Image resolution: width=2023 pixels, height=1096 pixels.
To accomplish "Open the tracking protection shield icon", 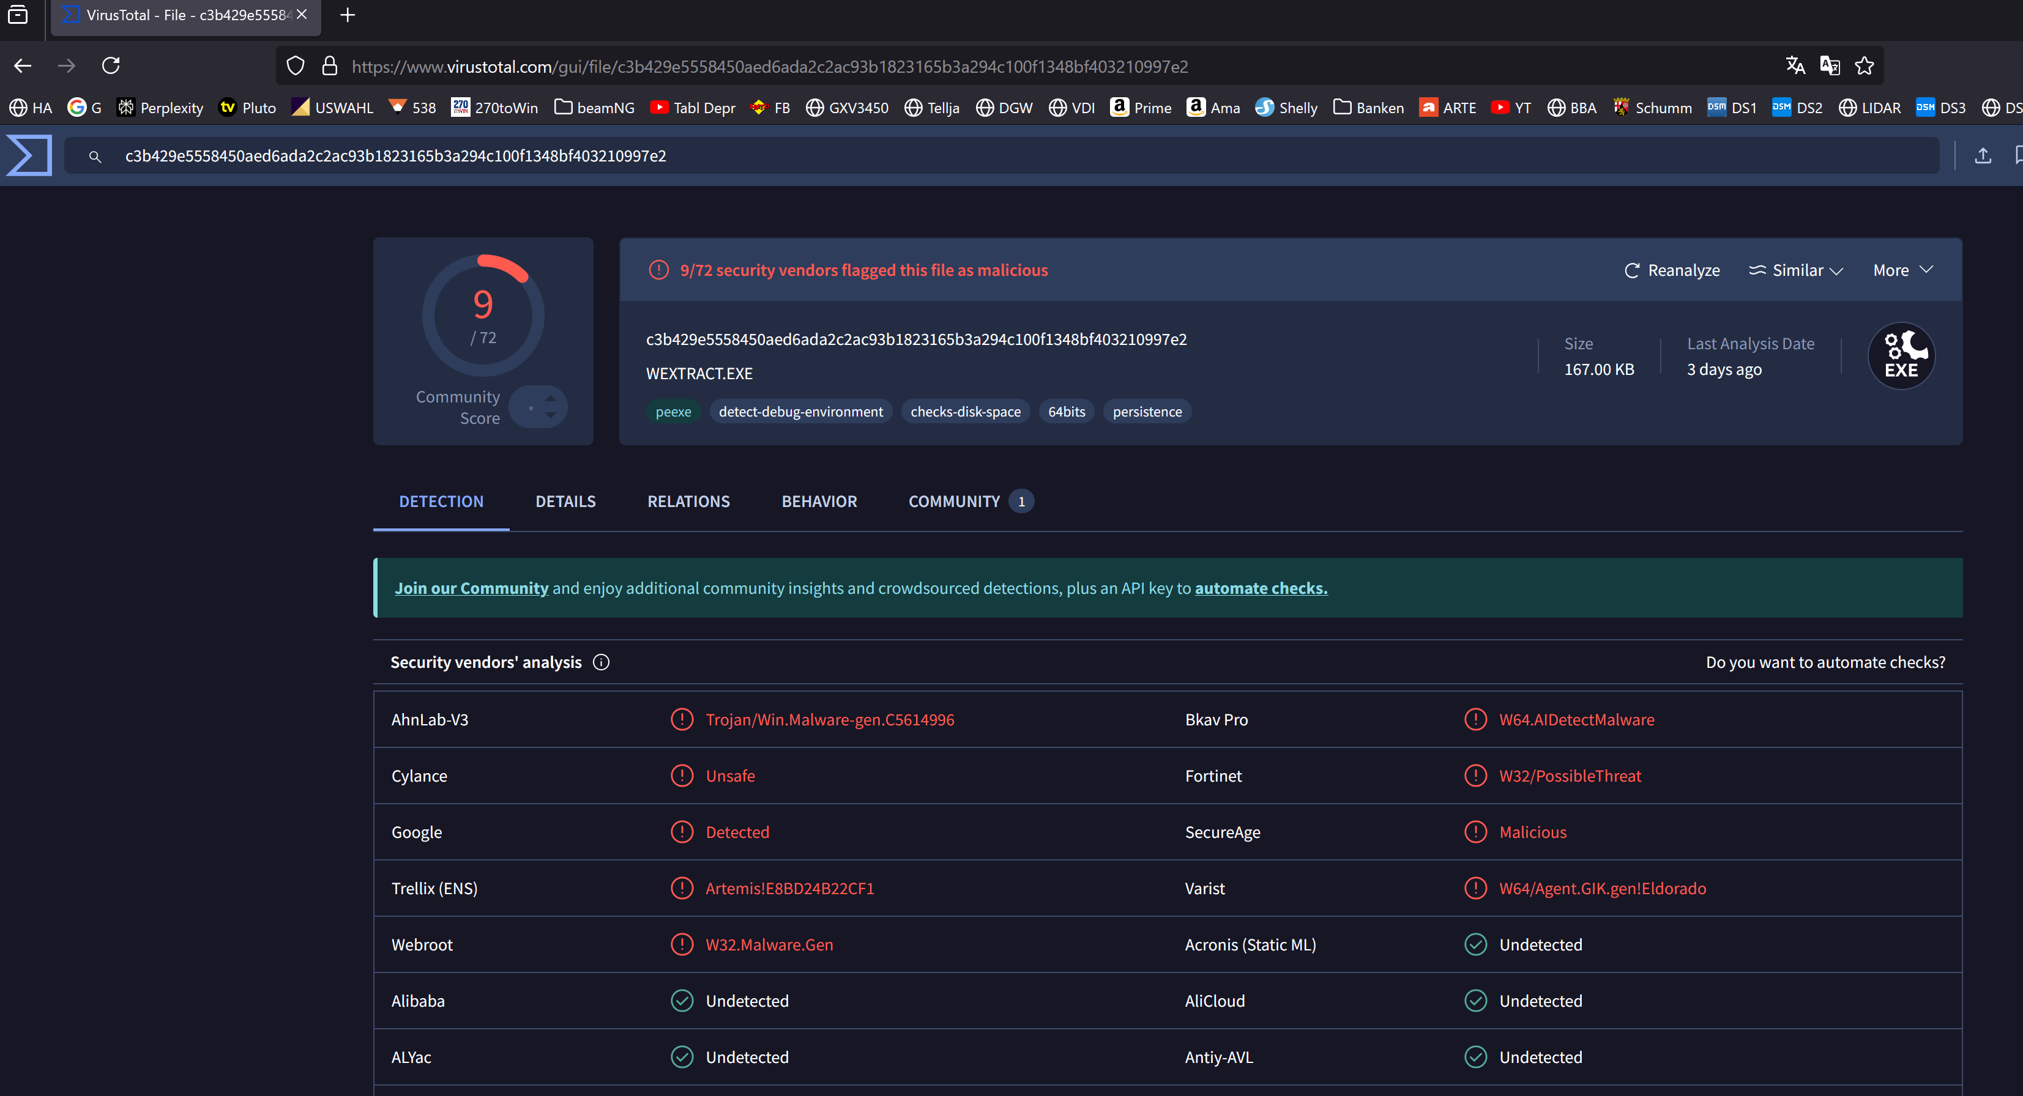I will click(x=296, y=66).
